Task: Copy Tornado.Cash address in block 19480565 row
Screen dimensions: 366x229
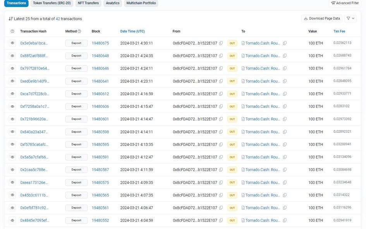Action: point(285,195)
